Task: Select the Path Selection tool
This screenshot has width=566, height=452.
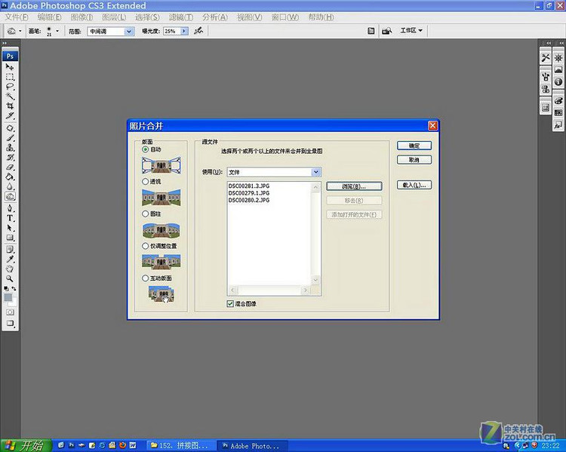Action: (x=10, y=228)
